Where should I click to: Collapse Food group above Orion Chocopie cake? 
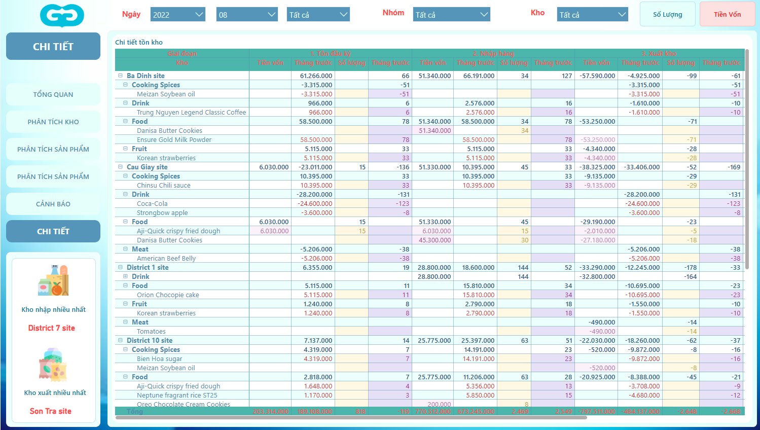pyautogui.click(x=126, y=285)
